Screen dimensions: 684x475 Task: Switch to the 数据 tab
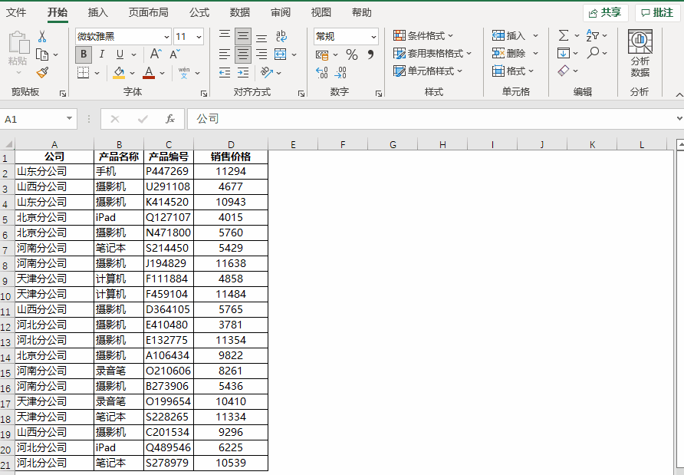(240, 12)
